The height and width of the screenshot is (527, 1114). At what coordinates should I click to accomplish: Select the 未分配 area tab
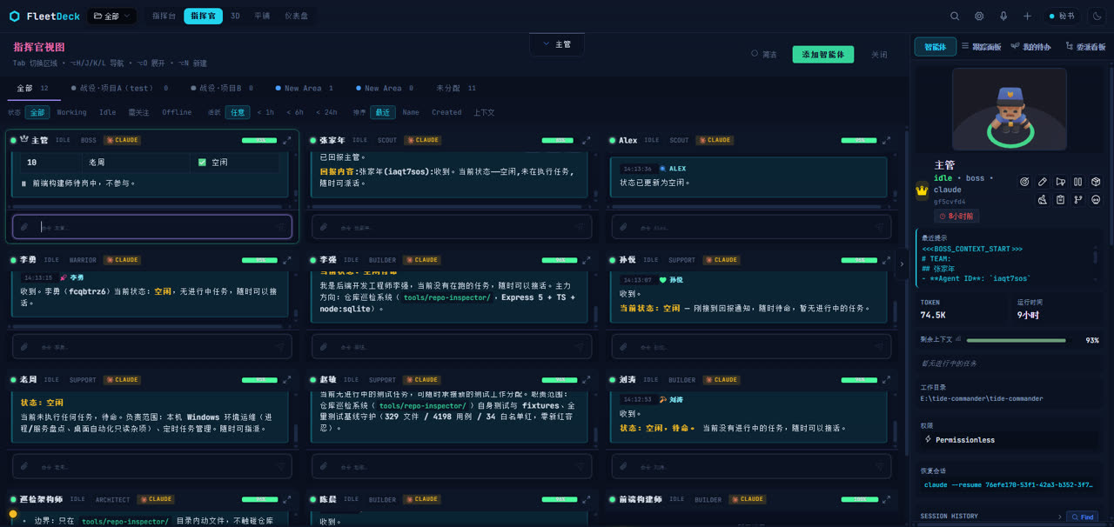coord(455,88)
